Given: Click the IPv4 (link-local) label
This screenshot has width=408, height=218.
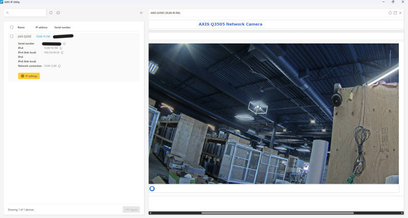Looking at the screenshot, I should coord(27,53).
